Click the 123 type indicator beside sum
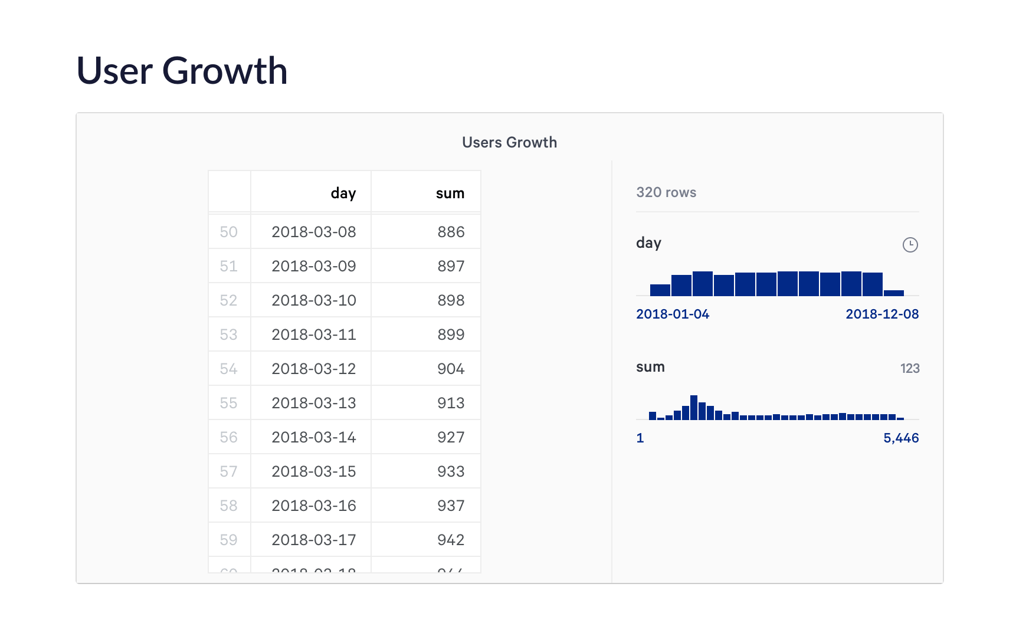The height and width of the screenshot is (636, 1016). 909,368
